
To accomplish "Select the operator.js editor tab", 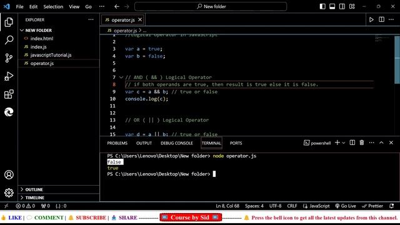I will pos(122,20).
